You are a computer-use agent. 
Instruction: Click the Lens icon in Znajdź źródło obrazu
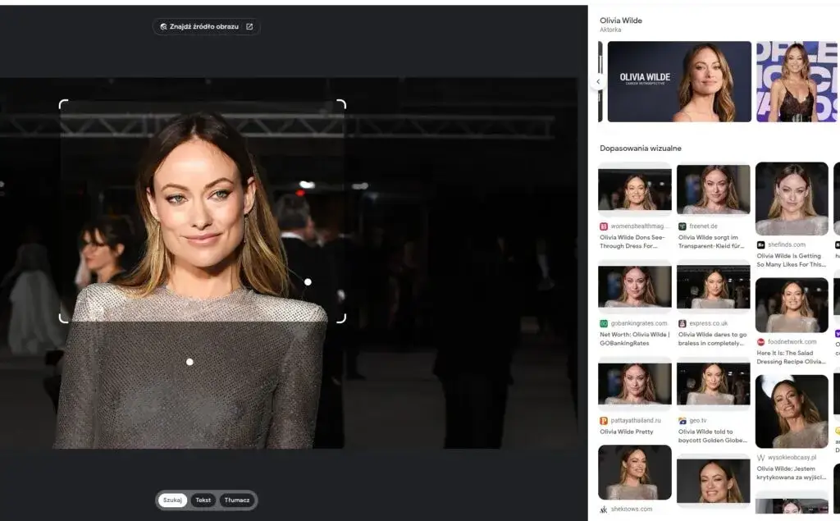pyautogui.click(x=163, y=27)
